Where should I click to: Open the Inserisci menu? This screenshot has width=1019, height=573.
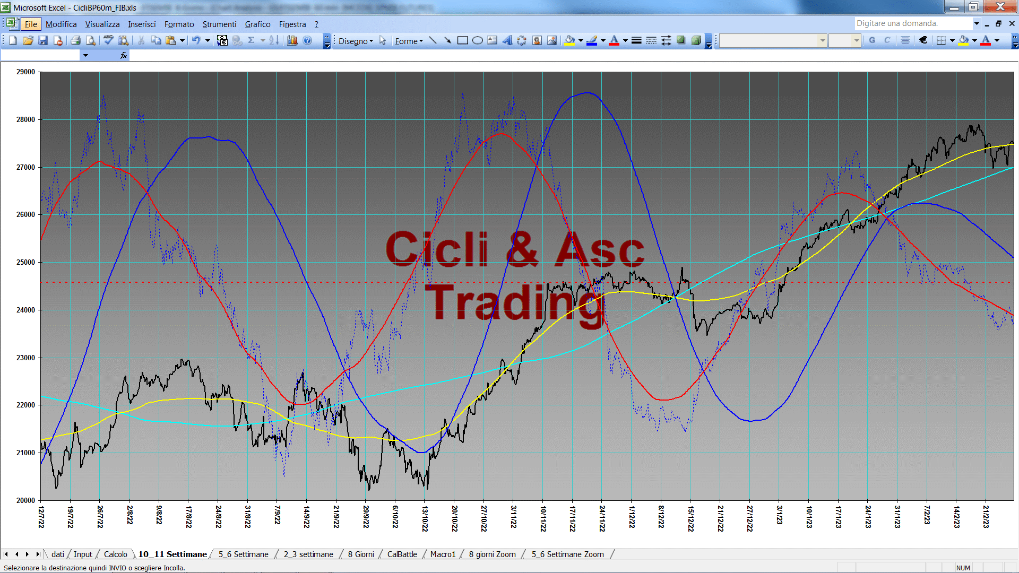coord(142,24)
